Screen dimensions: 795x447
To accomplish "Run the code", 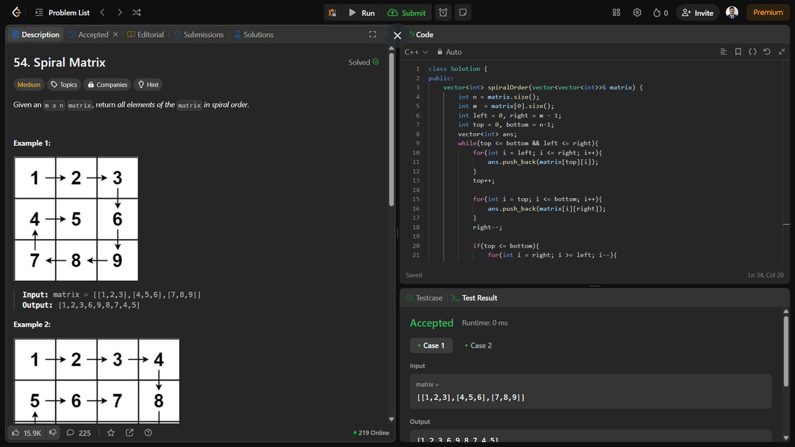I will pyautogui.click(x=362, y=13).
